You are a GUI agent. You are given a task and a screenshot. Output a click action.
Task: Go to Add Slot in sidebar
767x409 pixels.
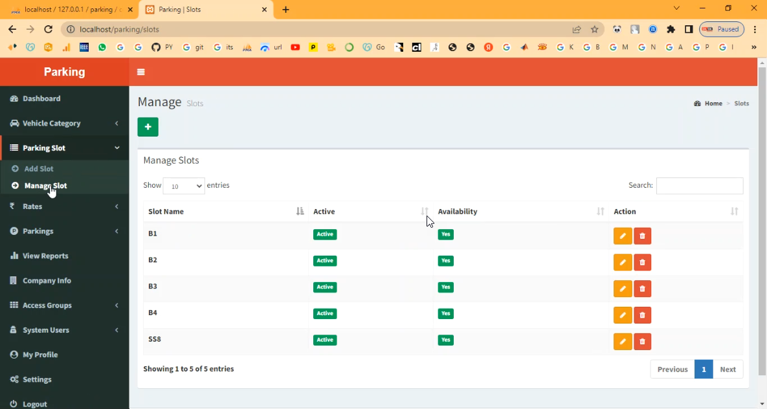(x=39, y=169)
